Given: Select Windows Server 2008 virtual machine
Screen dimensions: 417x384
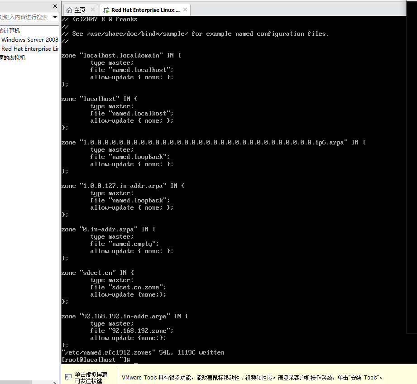Looking at the screenshot, I should coord(29,40).
